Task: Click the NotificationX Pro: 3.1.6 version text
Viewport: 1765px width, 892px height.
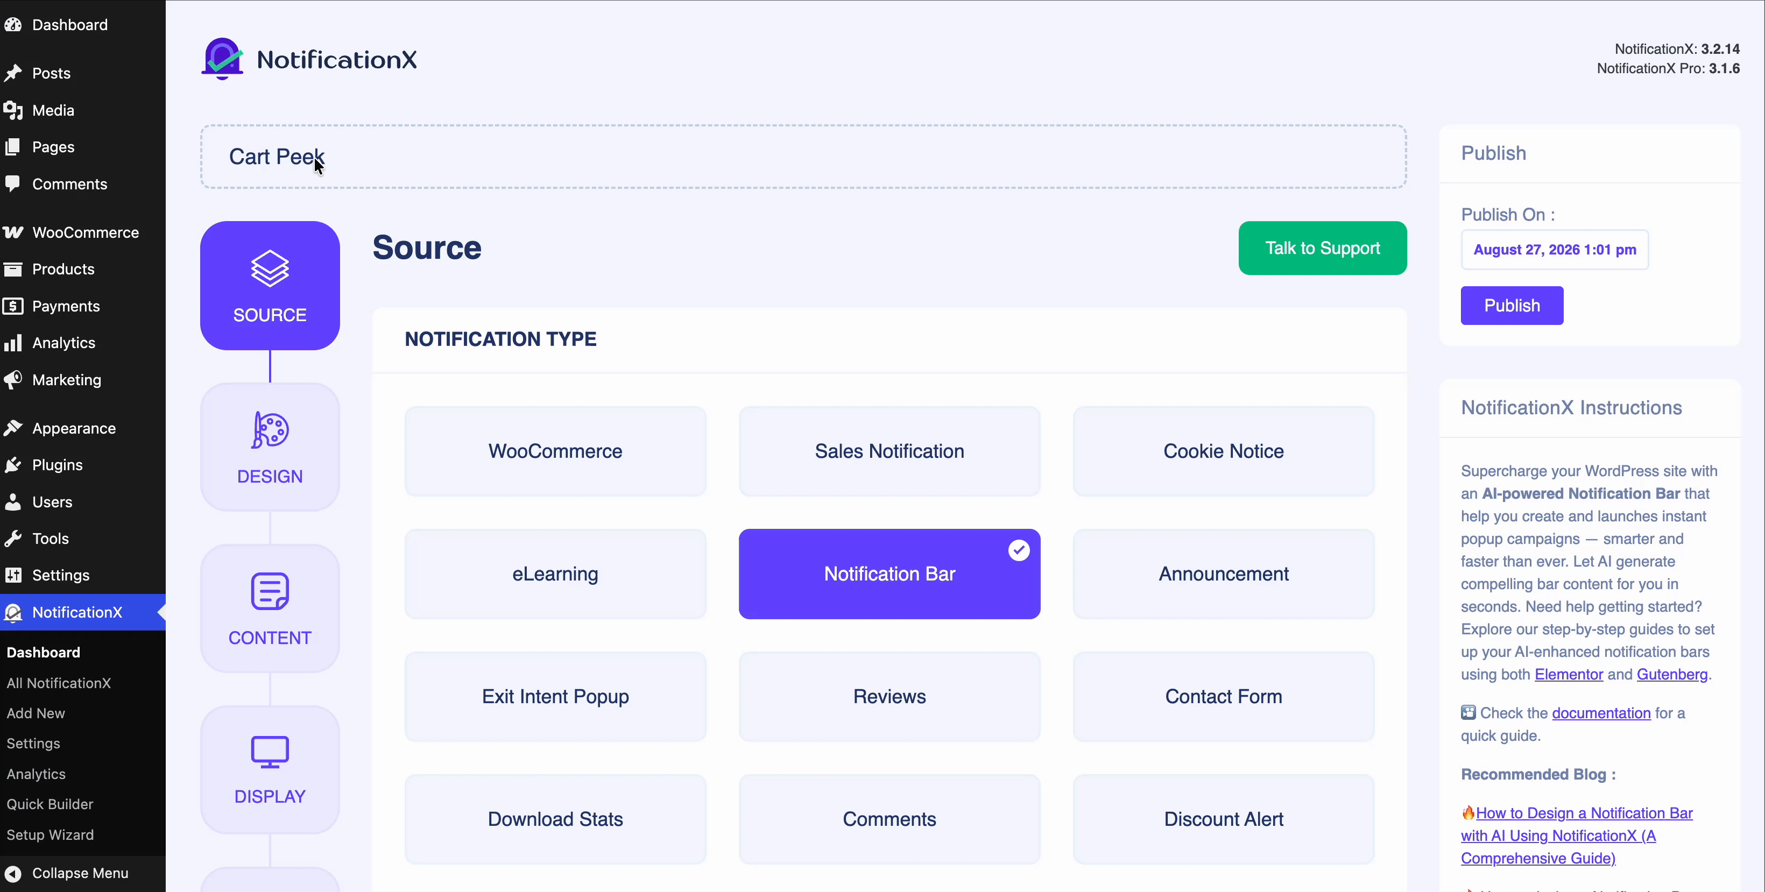Action: (1668, 68)
